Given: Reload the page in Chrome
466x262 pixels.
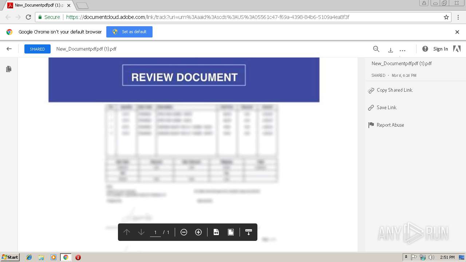Looking at the screenshot, I should point(28,17).
